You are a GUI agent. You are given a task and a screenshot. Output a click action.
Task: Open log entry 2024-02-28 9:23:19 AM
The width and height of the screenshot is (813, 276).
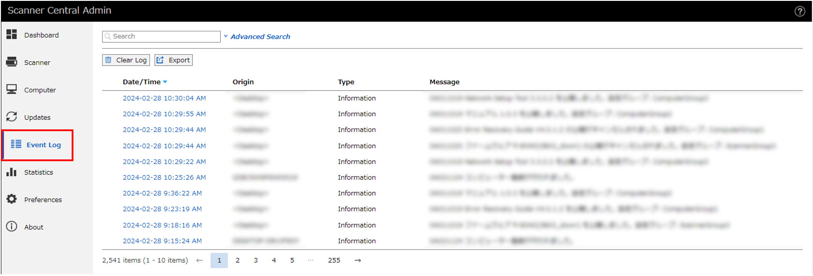(162, 209)
